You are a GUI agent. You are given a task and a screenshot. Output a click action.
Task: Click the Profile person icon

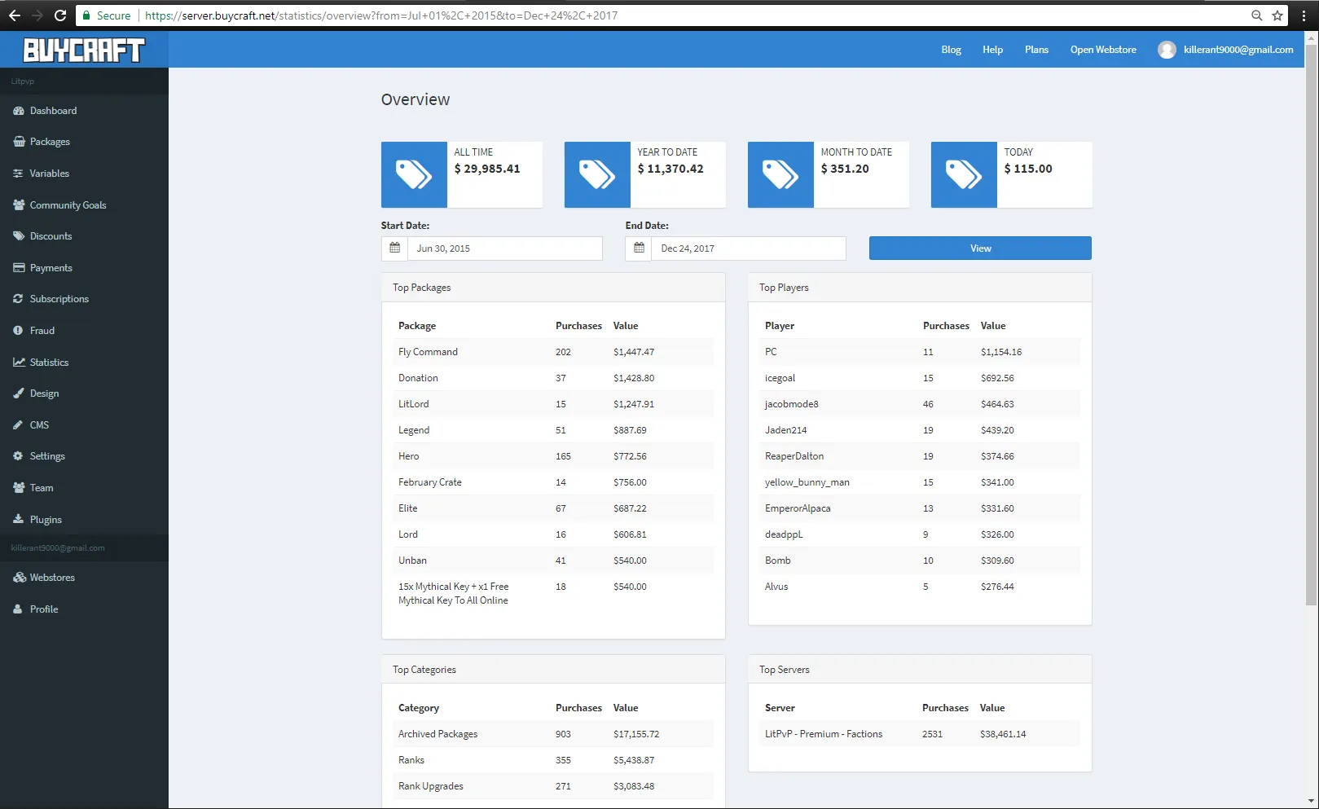coord(18,609)
